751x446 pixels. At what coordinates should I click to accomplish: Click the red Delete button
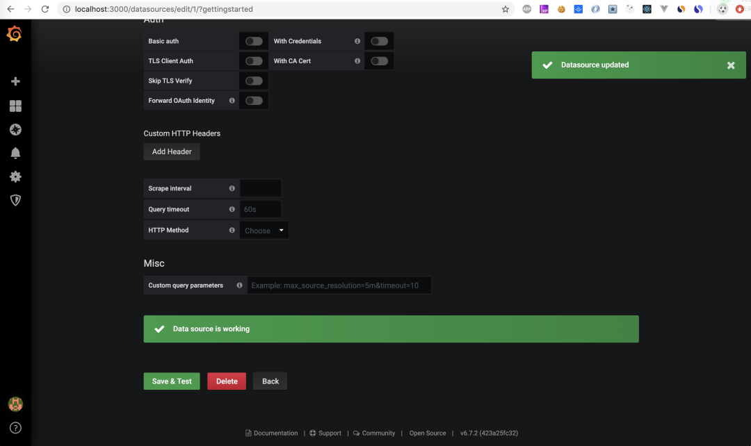(x=227, y=381)
